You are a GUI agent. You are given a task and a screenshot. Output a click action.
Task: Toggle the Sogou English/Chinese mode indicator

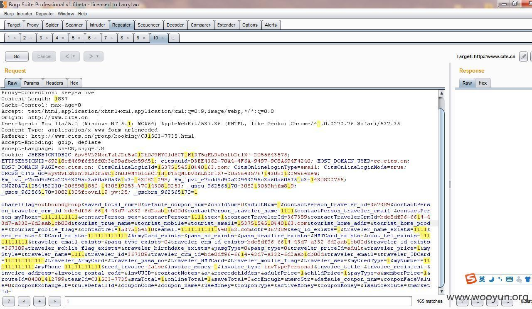tap(482, 279)
